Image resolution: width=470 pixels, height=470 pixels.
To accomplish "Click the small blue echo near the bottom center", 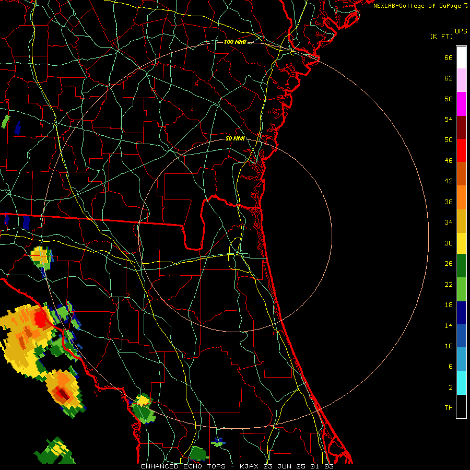I will (218, 442).
